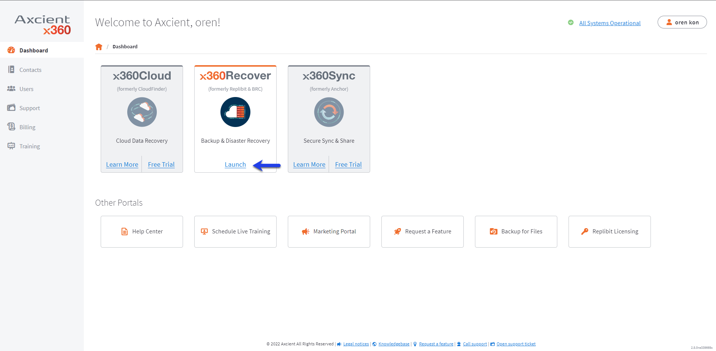This screenshot has height=351, width=716.
Task: Click the user avatar icon beside oren kon
Action: [x=669, y=22]
